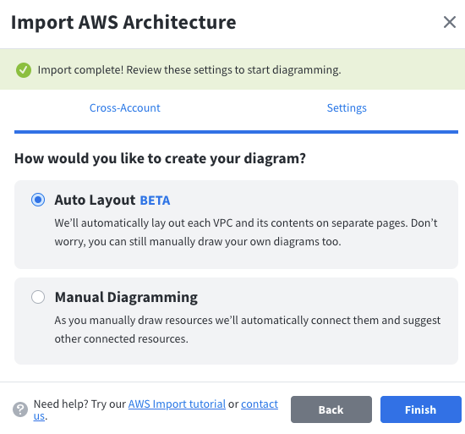
Task: Click the 'How would you like' heading
Action: (160, 158)
